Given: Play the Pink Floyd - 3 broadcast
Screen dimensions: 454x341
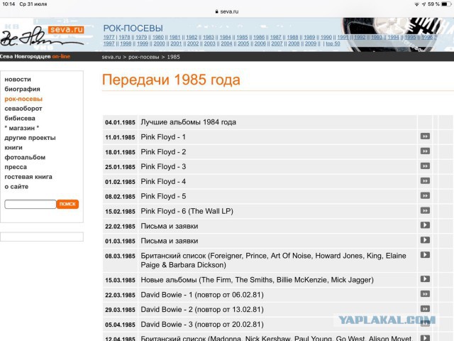Looking at the screenshot, I should tap(425, 166).
